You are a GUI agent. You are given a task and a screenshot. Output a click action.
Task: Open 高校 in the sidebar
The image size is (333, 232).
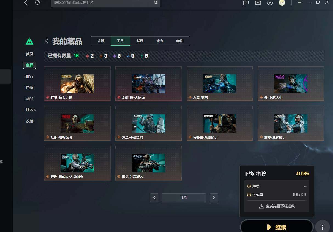(x=29, y=88)
